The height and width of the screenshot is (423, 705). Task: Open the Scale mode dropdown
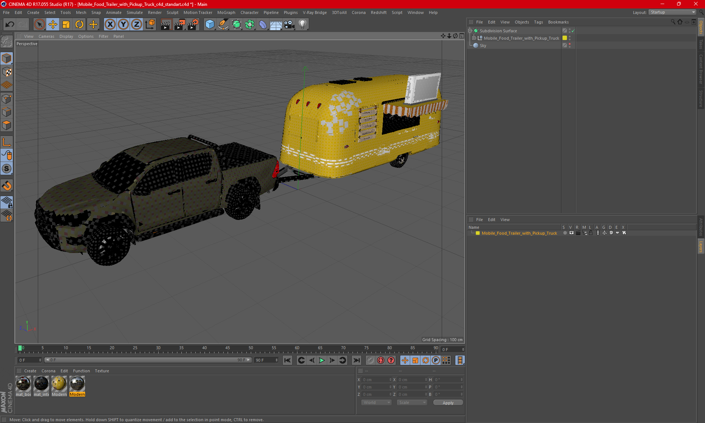[x=412, y=402]
